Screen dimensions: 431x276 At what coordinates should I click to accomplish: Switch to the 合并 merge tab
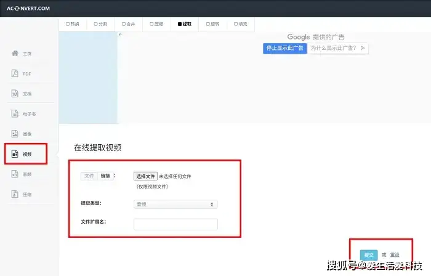128,24
